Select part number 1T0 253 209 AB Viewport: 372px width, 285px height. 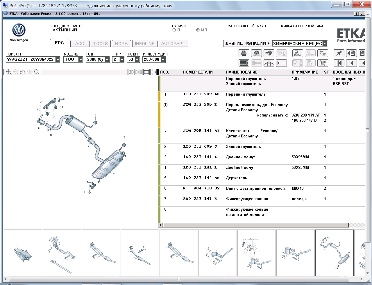[x=201, y=94]
